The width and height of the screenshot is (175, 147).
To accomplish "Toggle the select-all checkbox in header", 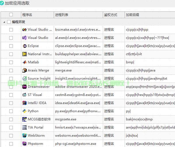I will [11, 15].
